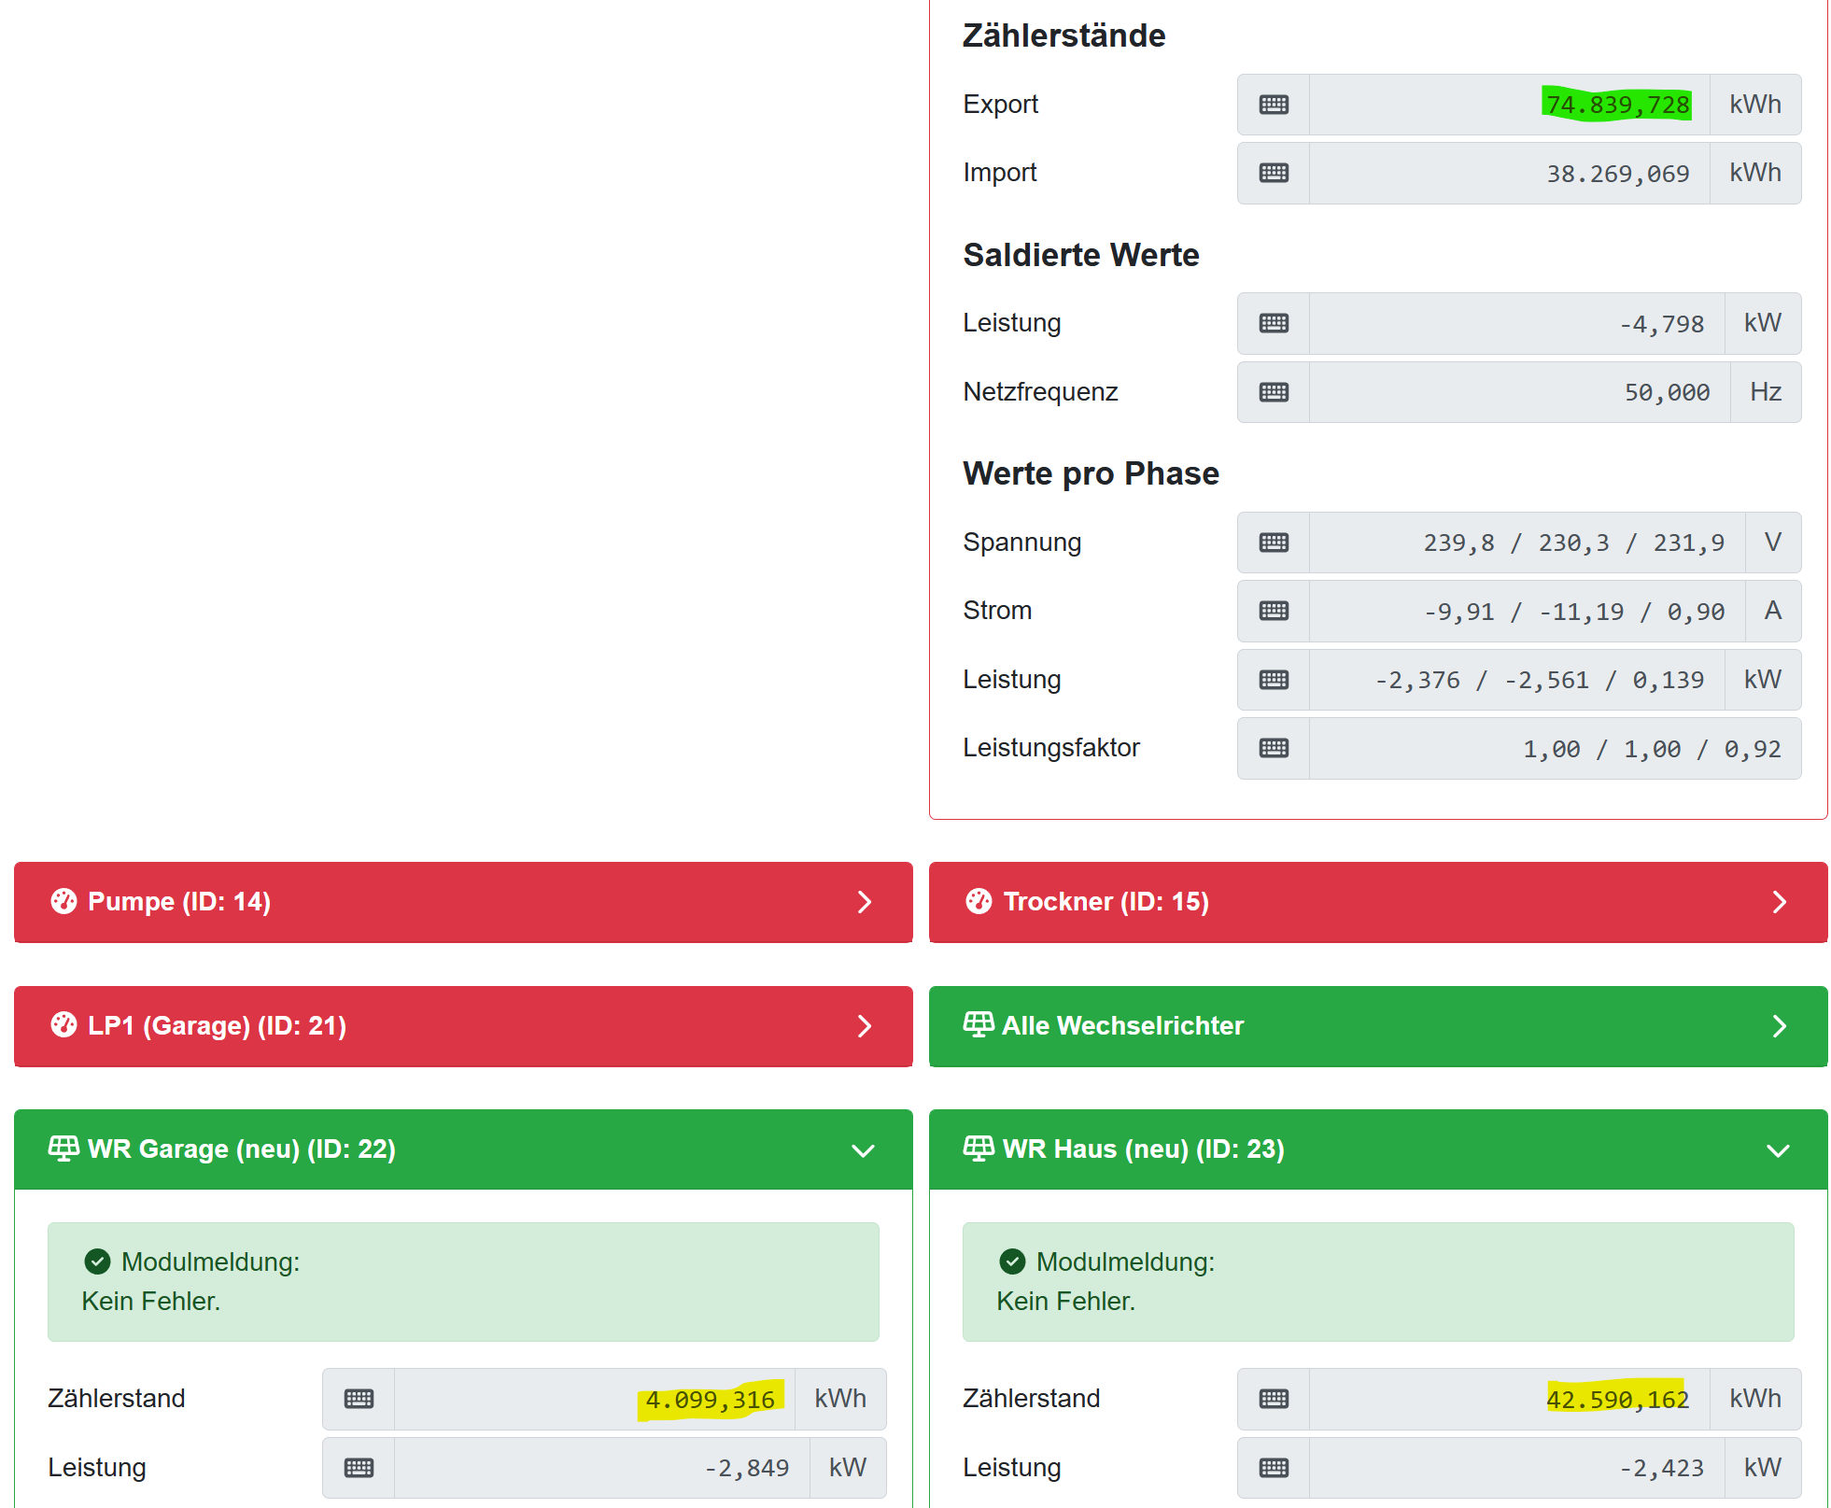The height and width of the screenshot is (1508, 1831).
Task: Click keyboard icon beside Import value
Action: 1273,173
